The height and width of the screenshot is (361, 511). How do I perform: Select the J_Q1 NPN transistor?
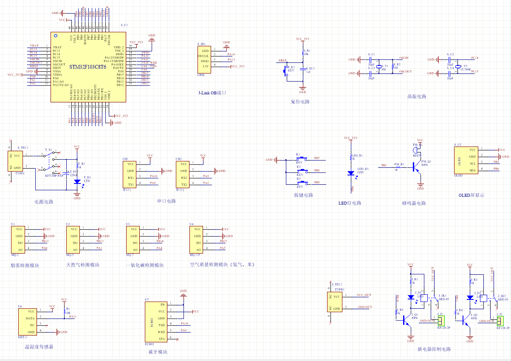point(408,320)
